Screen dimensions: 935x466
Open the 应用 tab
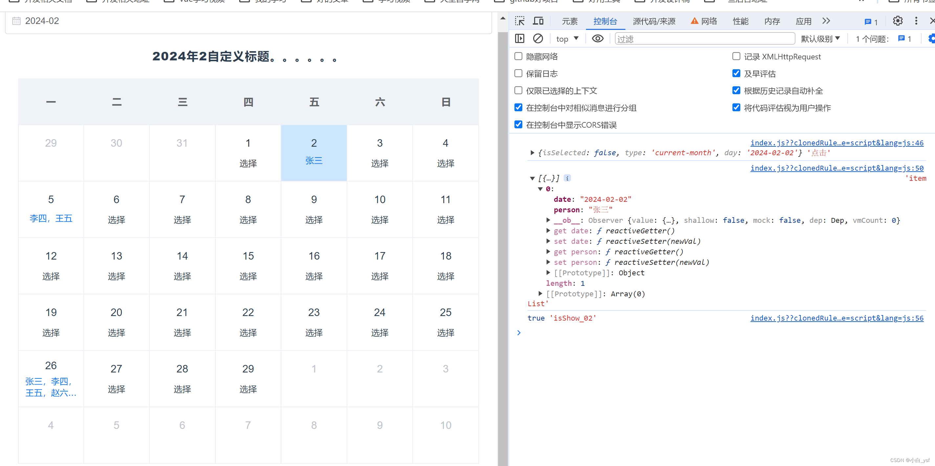[x=803, y=21]
